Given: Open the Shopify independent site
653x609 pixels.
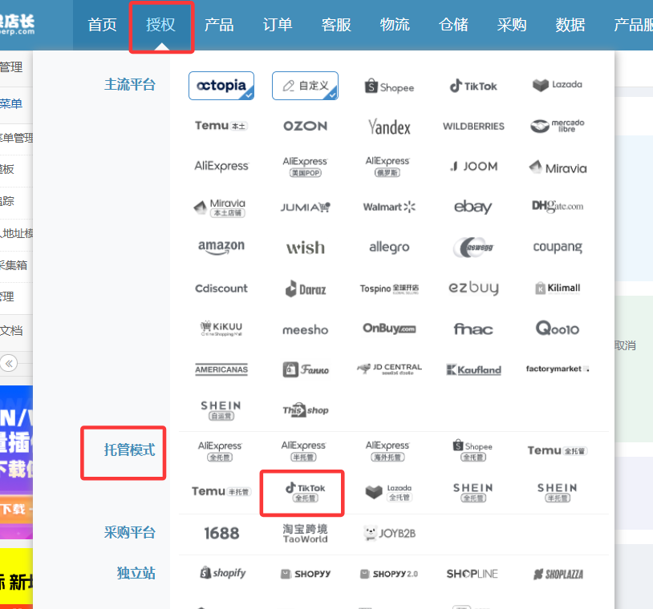Looking at the screenshot, I should pos(222,573).
